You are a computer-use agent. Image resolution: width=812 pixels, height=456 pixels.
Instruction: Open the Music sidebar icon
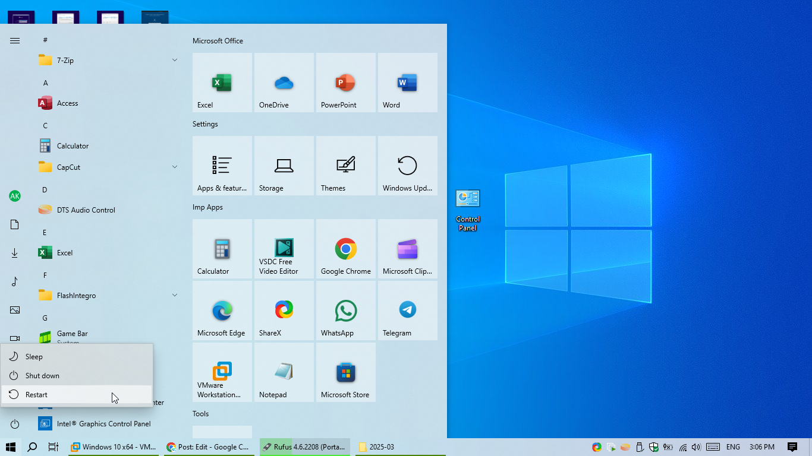click(15, 281)
